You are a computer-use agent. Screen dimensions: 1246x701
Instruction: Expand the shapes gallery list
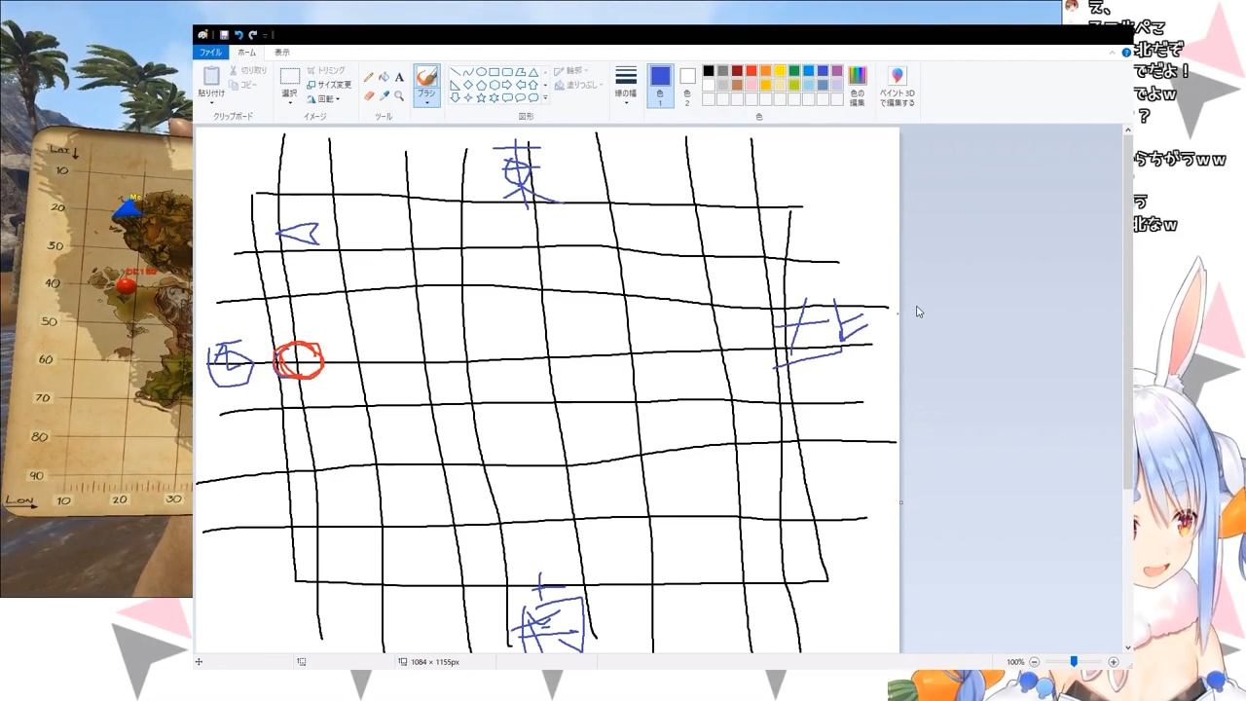[x=545, y=98]
